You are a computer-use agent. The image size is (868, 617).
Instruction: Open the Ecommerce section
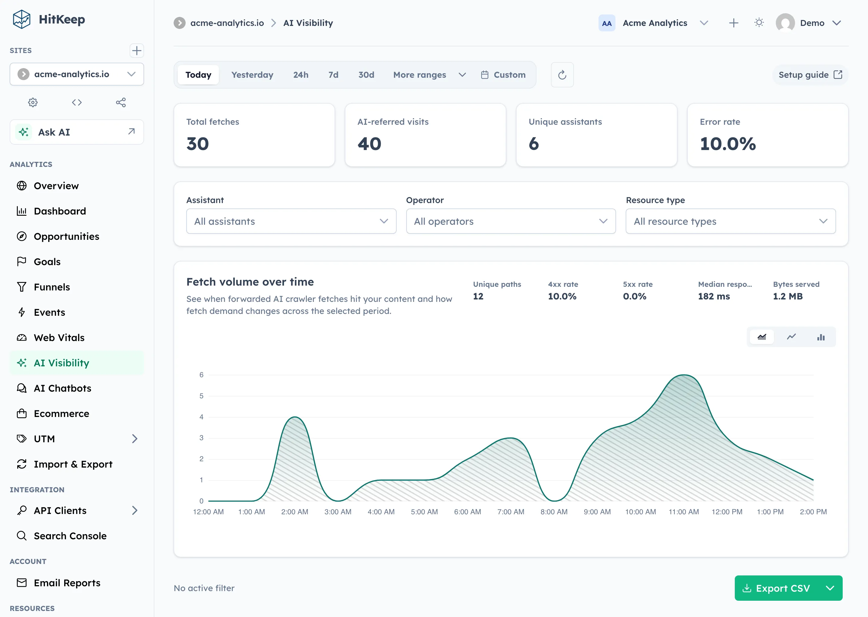tap(77, 413)
